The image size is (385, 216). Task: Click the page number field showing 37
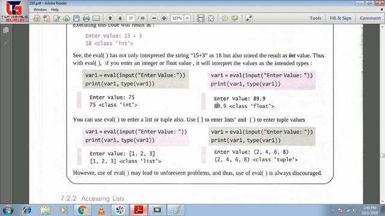pyautogui.click(x=131, y=18)
